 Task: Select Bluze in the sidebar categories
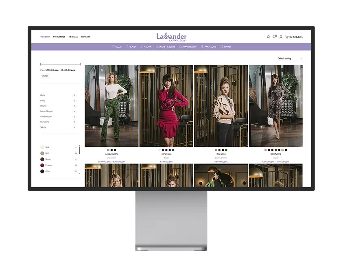[x=43, y=95]
